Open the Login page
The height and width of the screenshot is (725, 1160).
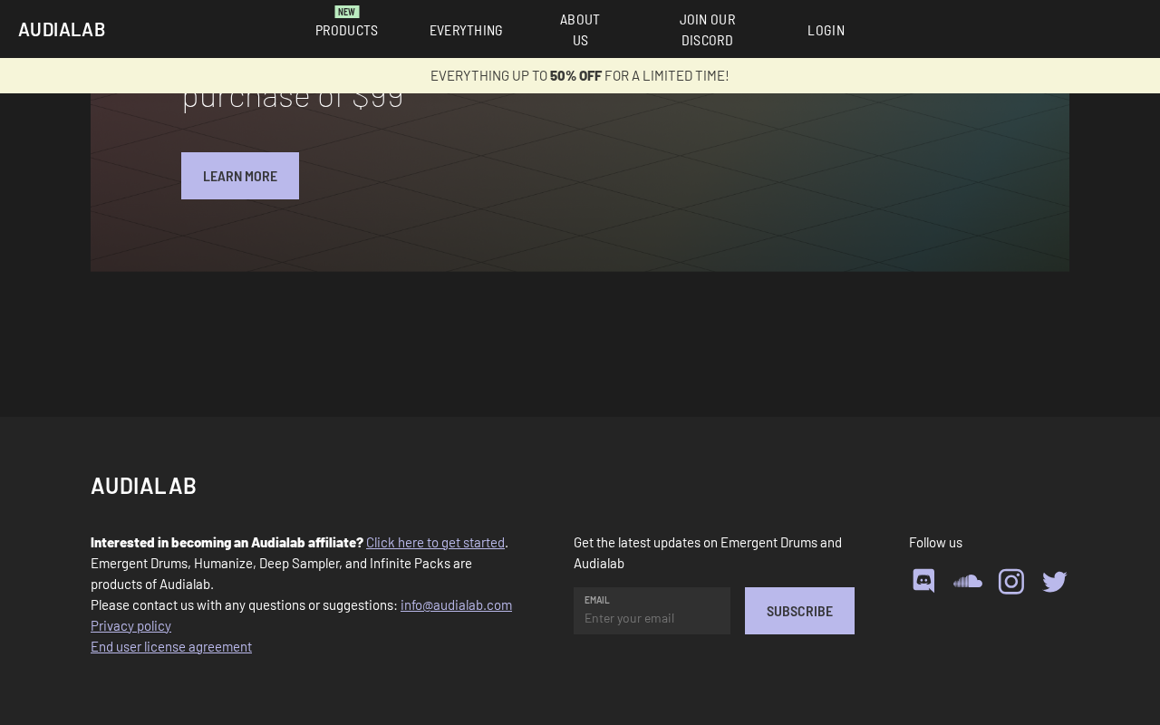[826, 30]
